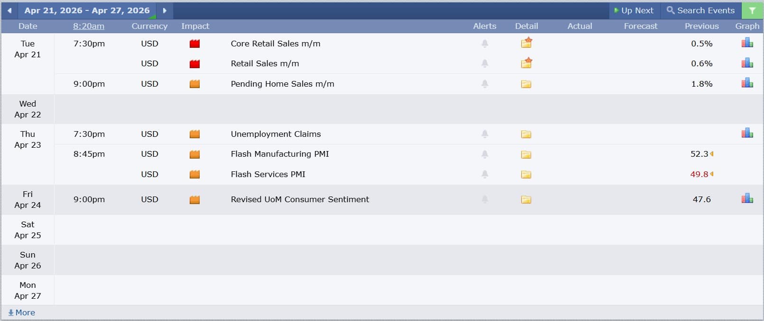Viewport: 764px width, 321px height.
Task: Open Search Events
Action: click(700, 10)
